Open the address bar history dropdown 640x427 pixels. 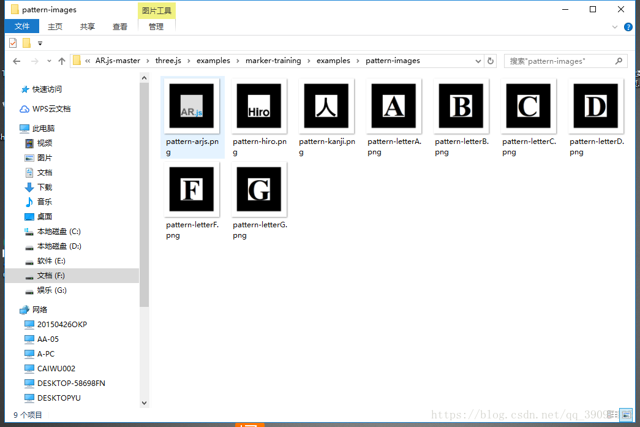click(478, 61)
